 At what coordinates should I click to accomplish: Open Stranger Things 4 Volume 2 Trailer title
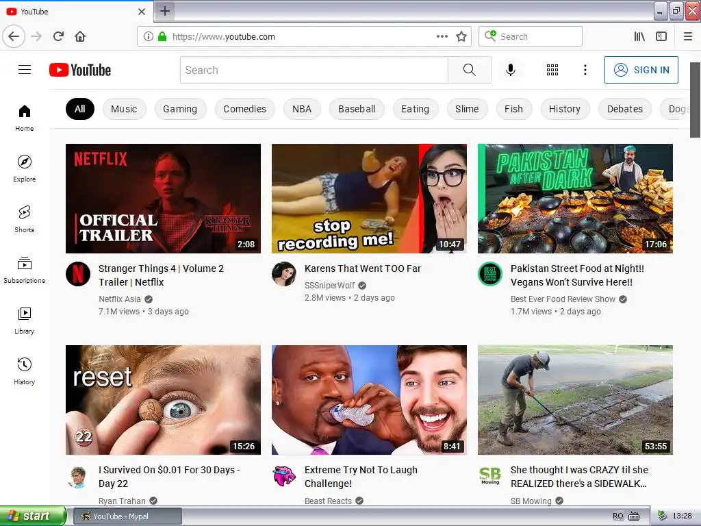coord(161,275)
